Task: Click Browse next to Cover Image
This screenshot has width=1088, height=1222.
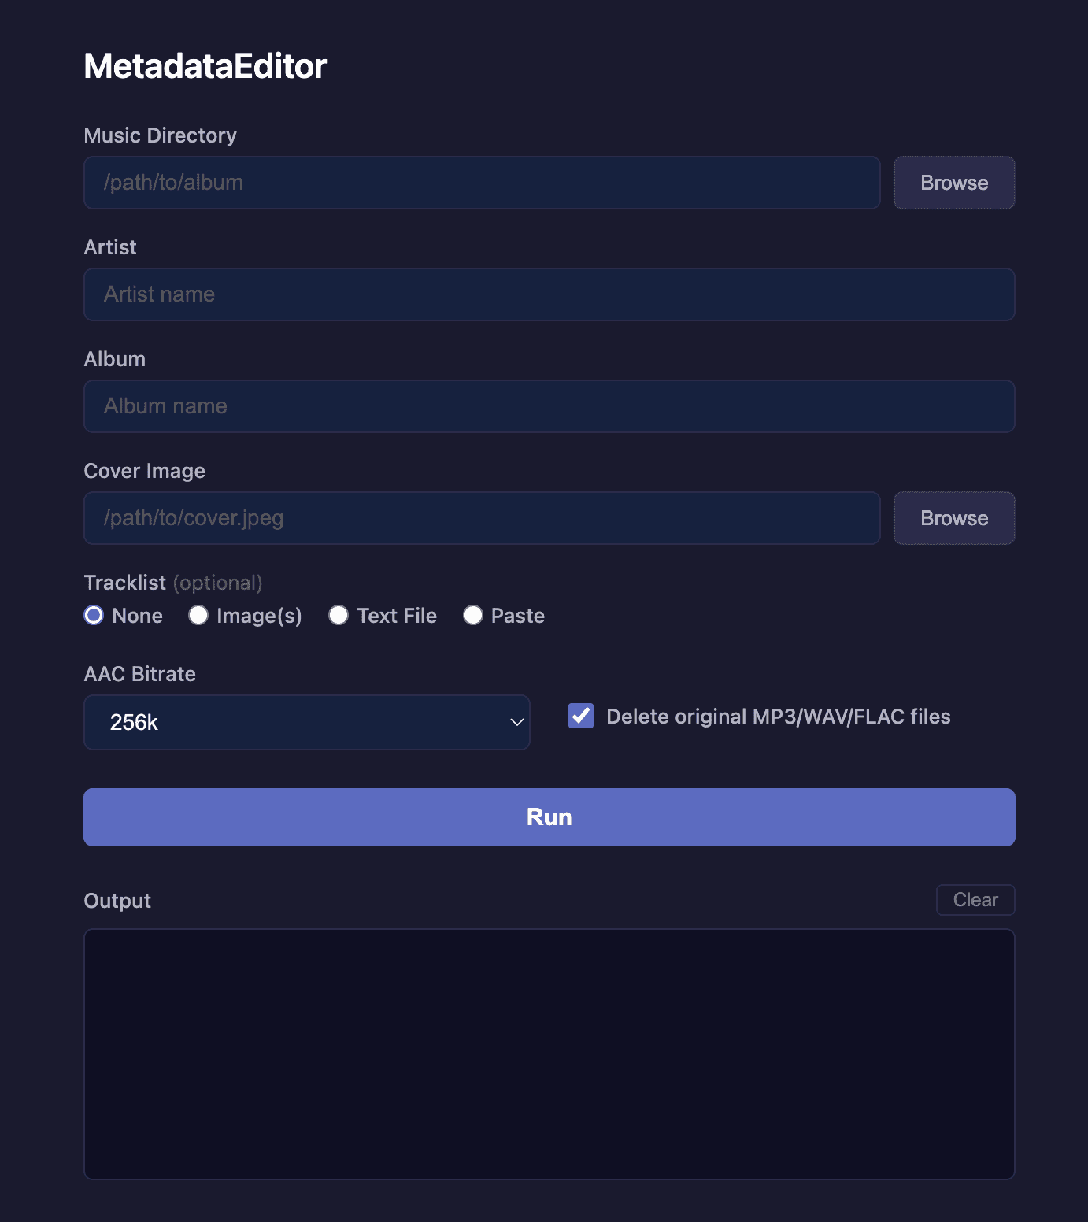Action: point(953,518)
